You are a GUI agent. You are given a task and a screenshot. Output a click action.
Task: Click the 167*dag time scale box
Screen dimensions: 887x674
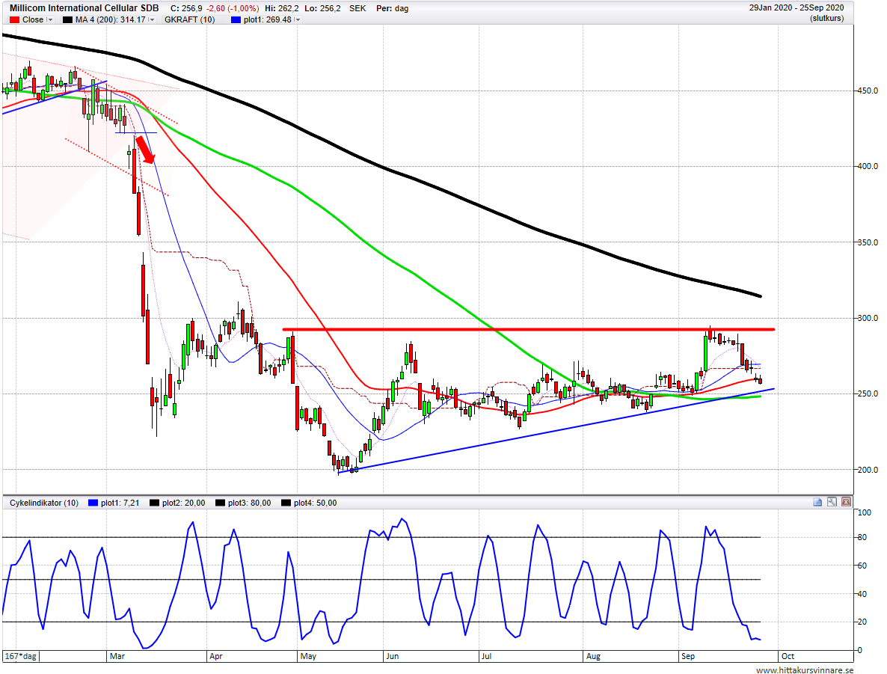pyautogui.click(x=21, y=657)
